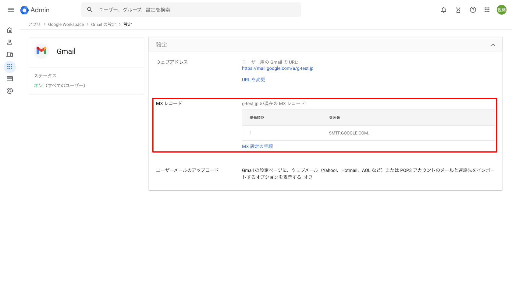
Task: Open the tasks hourglass icon
Action: [458, 10]
